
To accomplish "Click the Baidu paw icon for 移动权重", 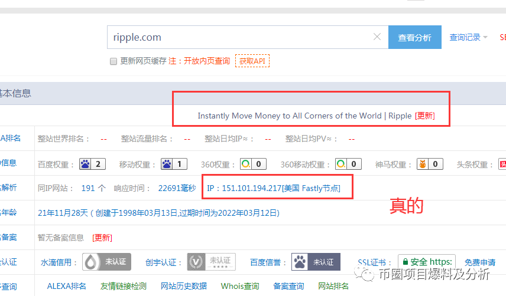I will tap(167, 164).
